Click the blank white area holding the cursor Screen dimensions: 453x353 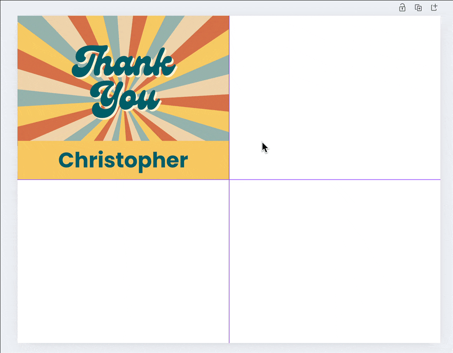coord(335,97)
